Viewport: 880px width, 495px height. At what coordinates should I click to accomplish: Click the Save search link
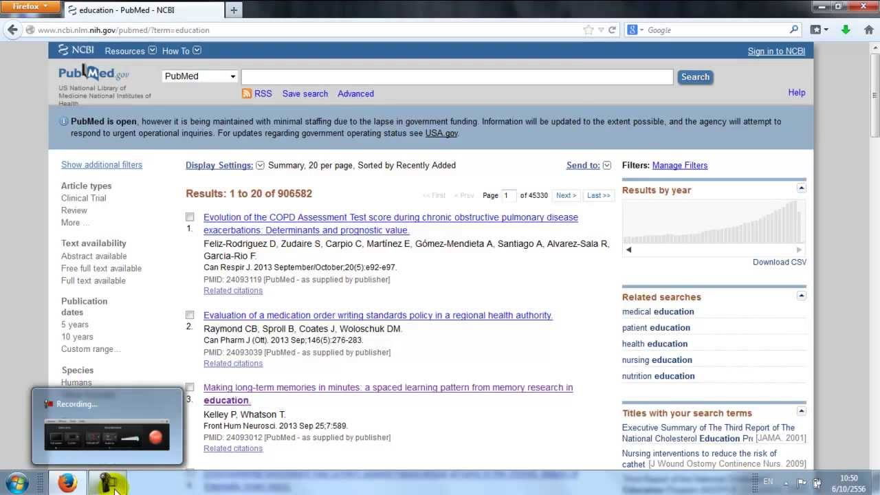coord(305,93)
